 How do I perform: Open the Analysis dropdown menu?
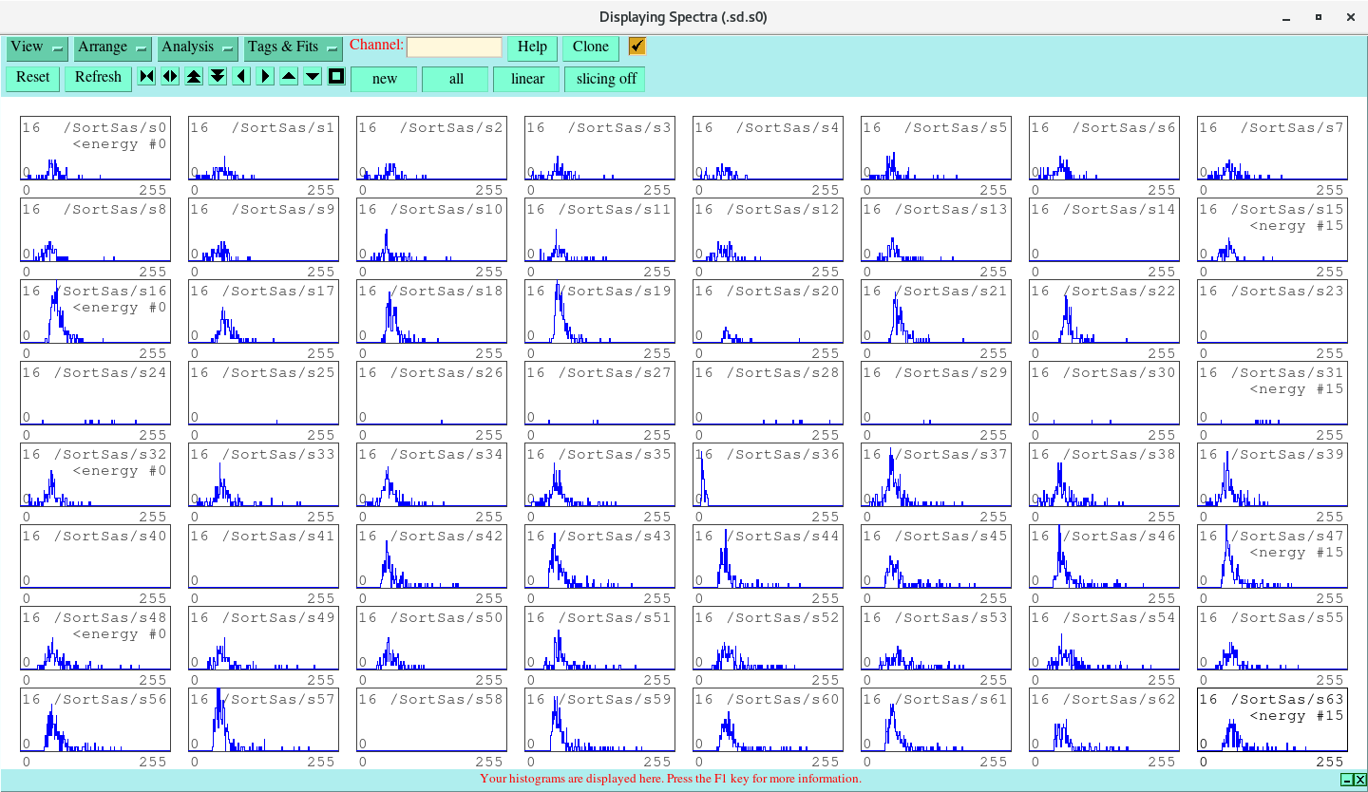[x=197, y=47]
